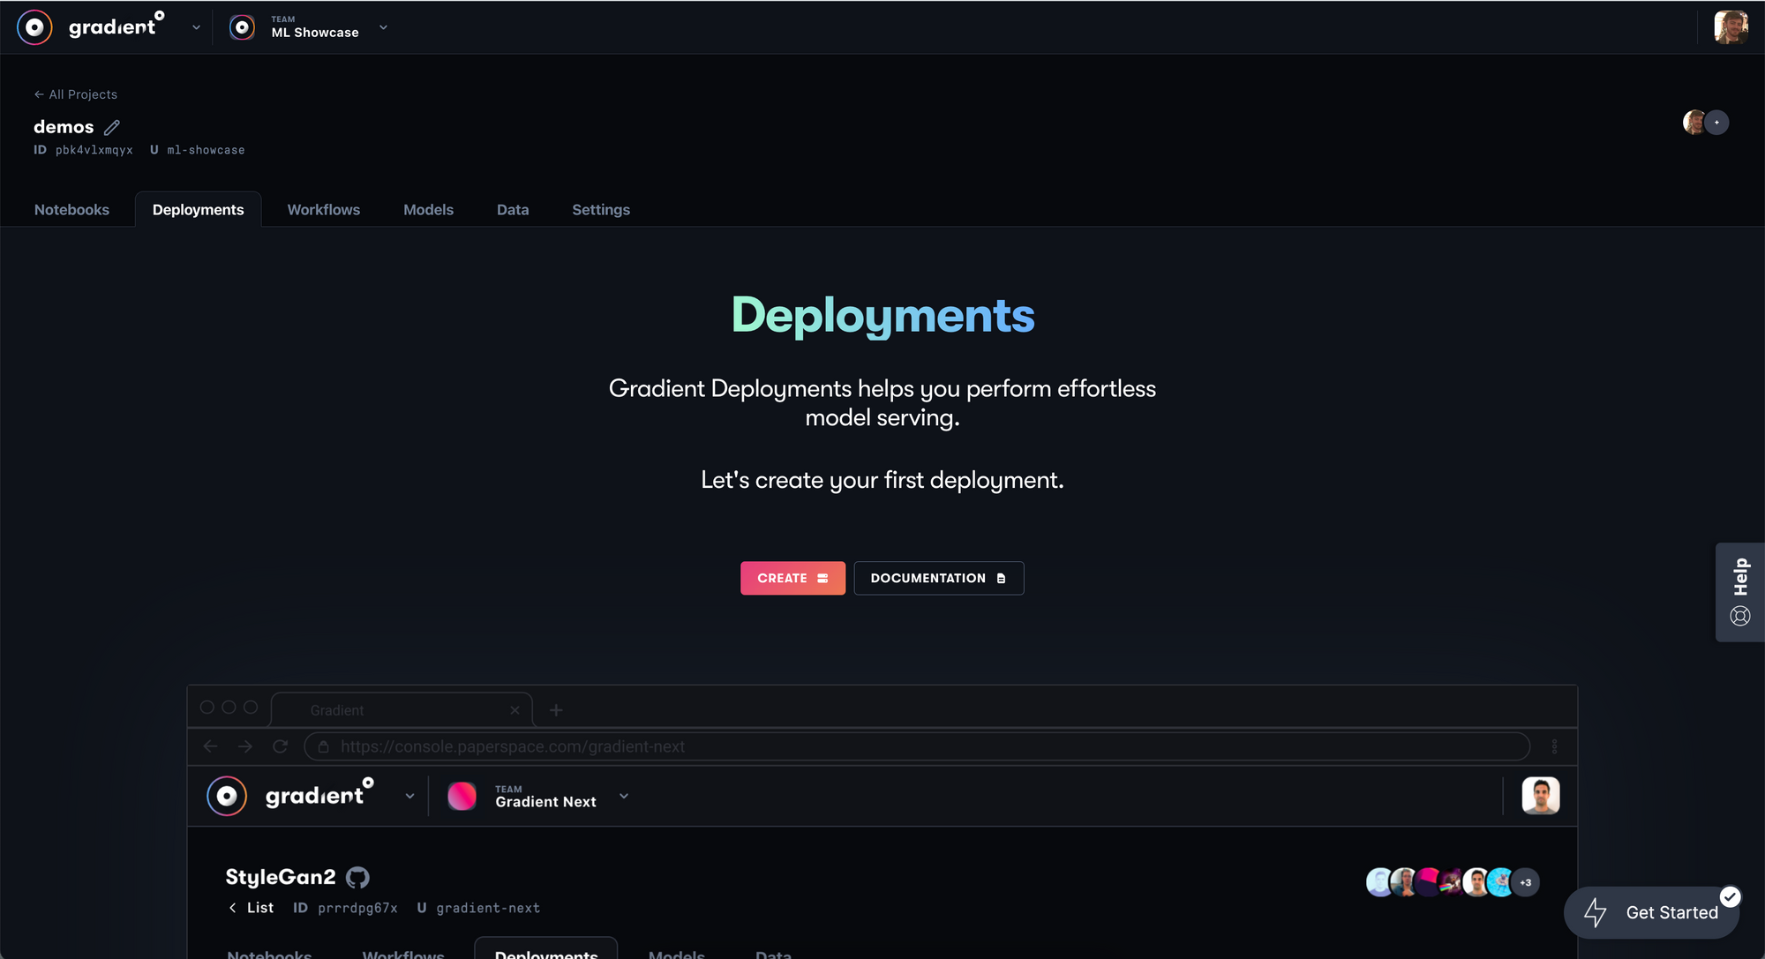1765x959 pixels.
Task: Click the user profile avatar in the top right
Action: click(1731, 27)
